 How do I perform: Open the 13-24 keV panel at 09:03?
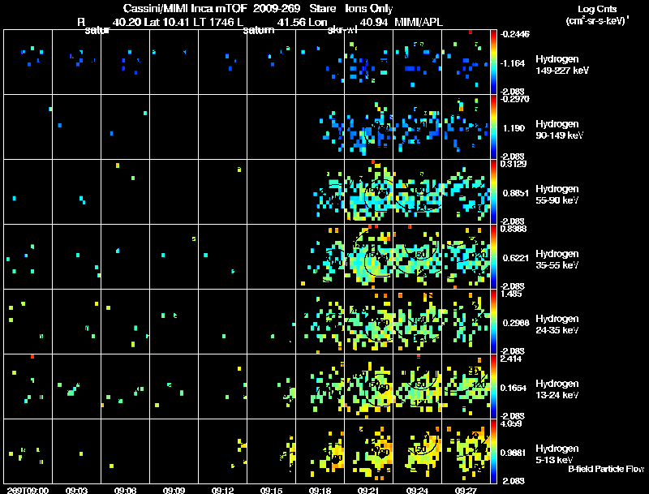pos(76,386)
